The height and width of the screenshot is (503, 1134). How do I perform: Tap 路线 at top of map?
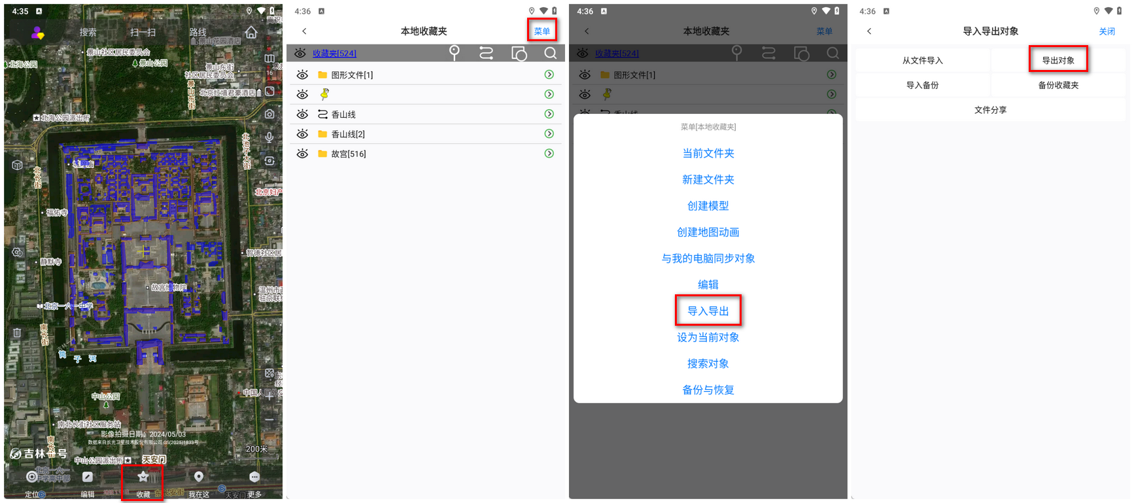click(198, 32)
